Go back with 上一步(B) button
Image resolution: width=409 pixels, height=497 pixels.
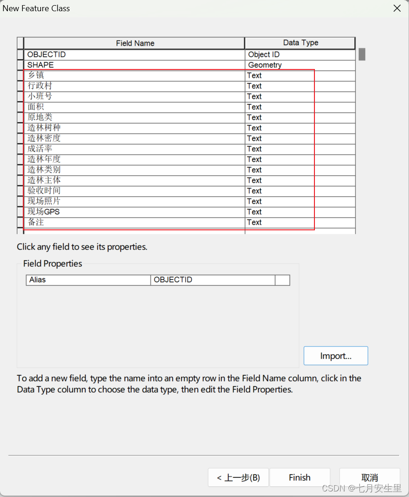[x=238, y=477]
